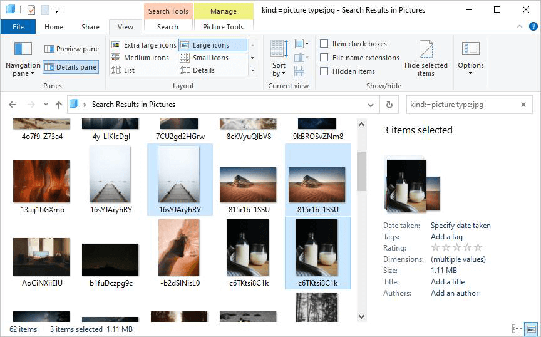Go up one folder level arrow
Viewport: 541px width, 337px height.
[59, 105]
